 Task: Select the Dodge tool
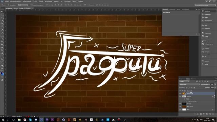(2, 50)
